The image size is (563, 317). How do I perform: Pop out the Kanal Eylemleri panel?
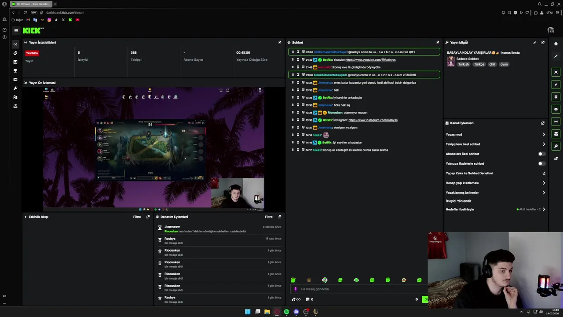coord(543,123)
